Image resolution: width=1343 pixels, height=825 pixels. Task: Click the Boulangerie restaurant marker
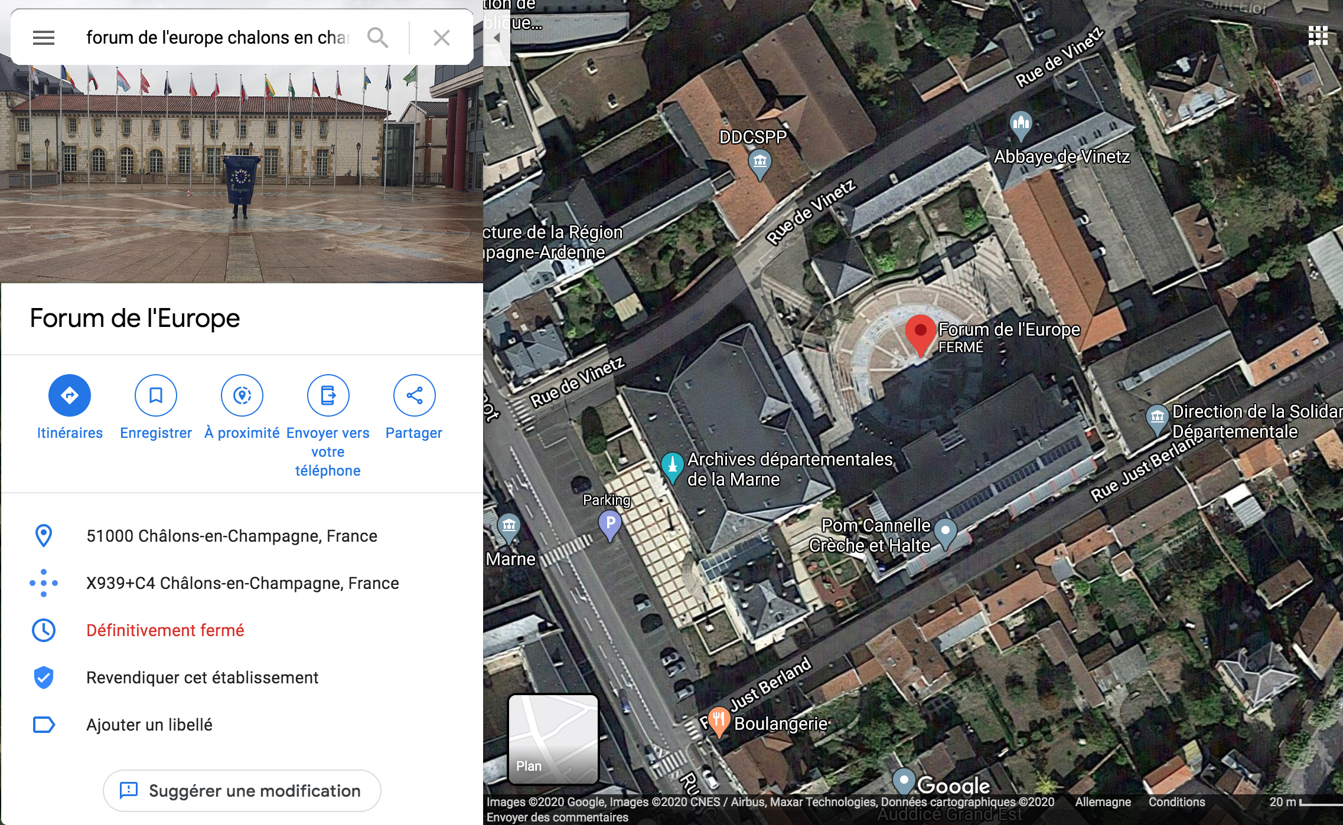[x=718, y=721]
